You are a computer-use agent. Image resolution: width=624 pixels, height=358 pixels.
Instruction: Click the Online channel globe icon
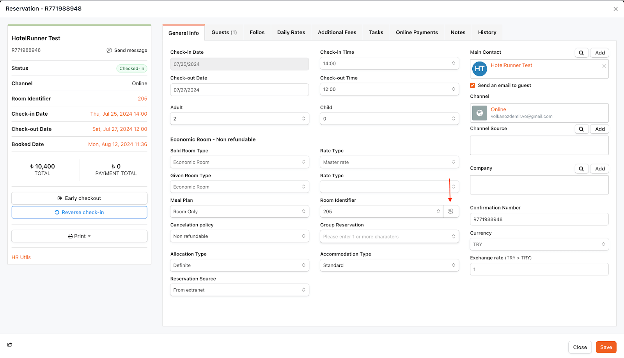[x=480, y=113]
